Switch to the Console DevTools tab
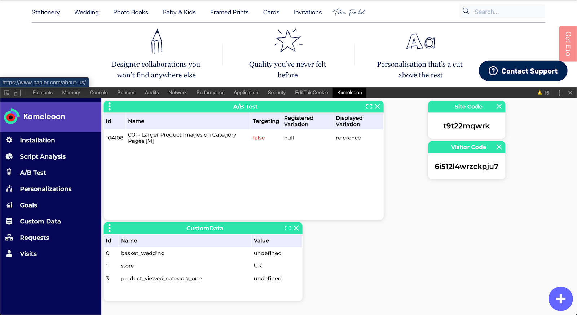The height and width of the screenshot is (315, 577). click(x=99, y=93)
